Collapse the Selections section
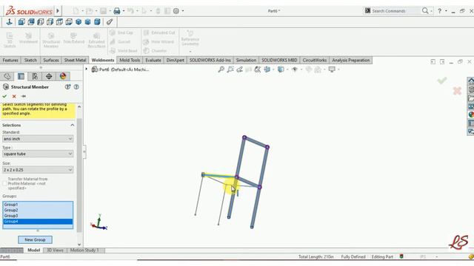Screen dimensions: 474x266 (73, 125)
